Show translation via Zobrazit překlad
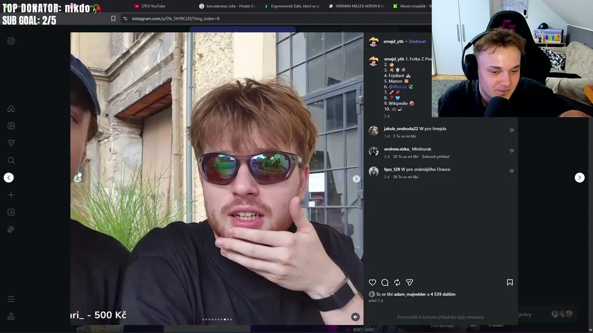Image resolution: width=593 pixels, height=333 pixels. [x=435, y=157]
